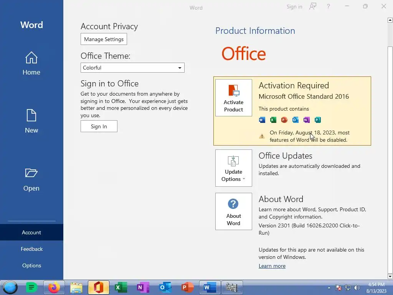Click the network tray icon
The height and width of the screenshot is (295, 393).
pos(347,288)
